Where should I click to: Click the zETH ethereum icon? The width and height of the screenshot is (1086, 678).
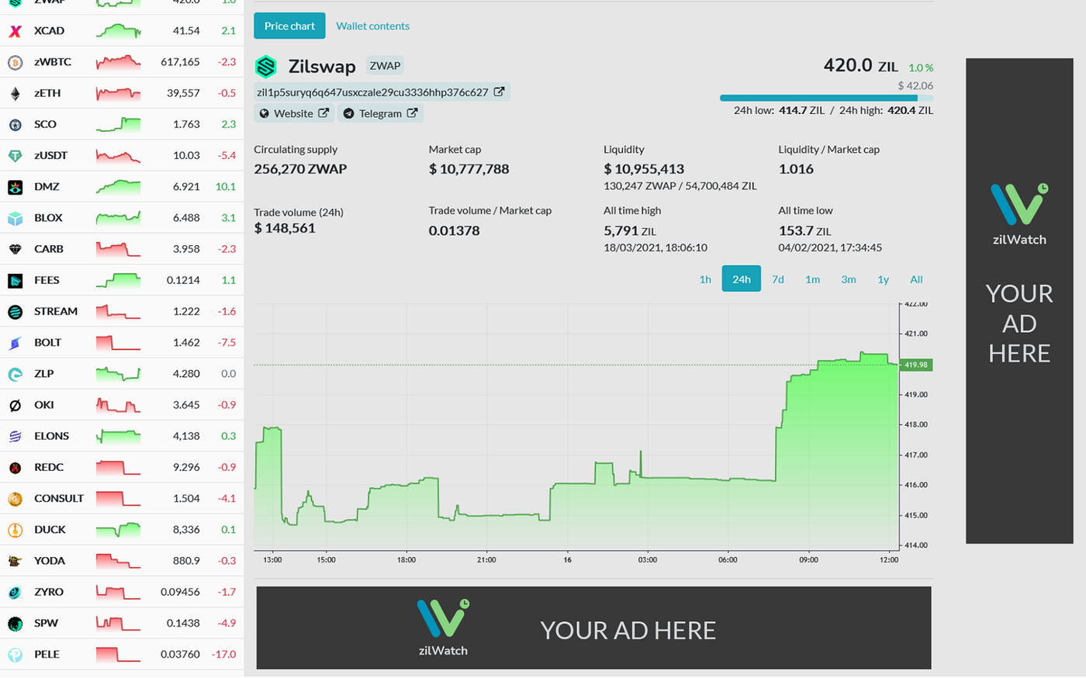click(x=15, y=93)
